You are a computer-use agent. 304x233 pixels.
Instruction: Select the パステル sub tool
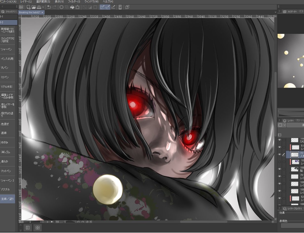[x=7, y=189]
